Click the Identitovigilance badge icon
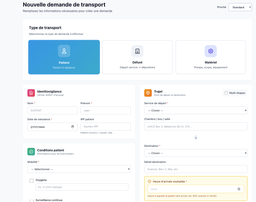256x202 pixels. tap(31, 93)
